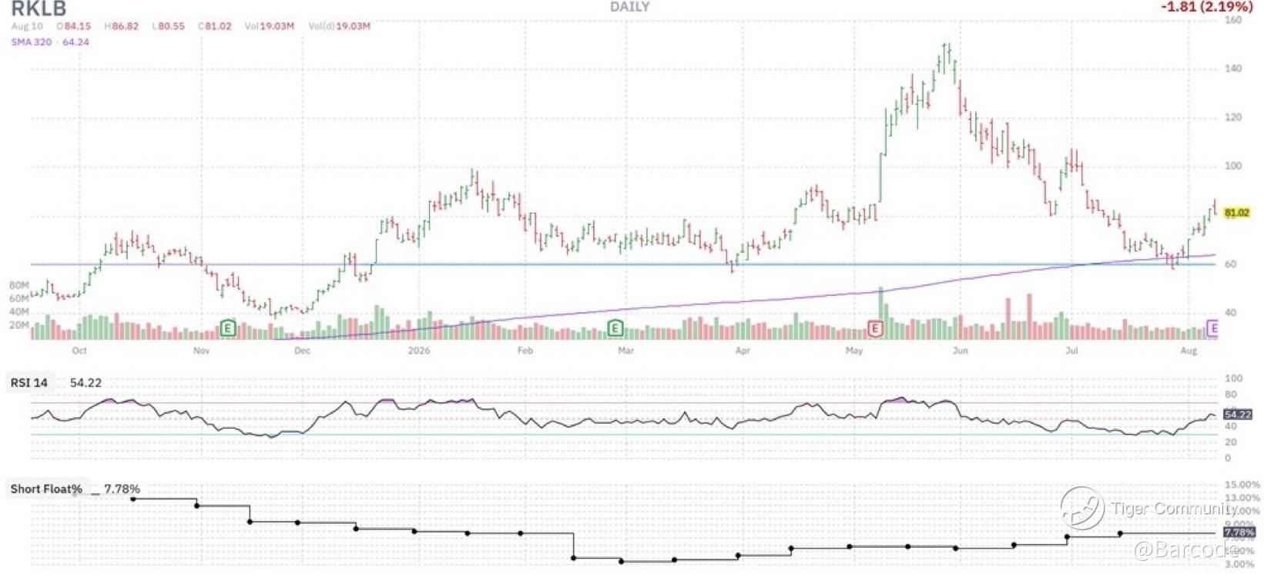This screenshot has width=1264, height=578.
Task: Click the 13.00% short float axis label
Action: click(x=1242, y=498)
